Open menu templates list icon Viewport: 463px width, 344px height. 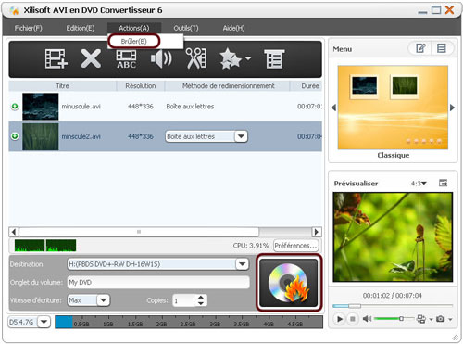click(442, 48)
